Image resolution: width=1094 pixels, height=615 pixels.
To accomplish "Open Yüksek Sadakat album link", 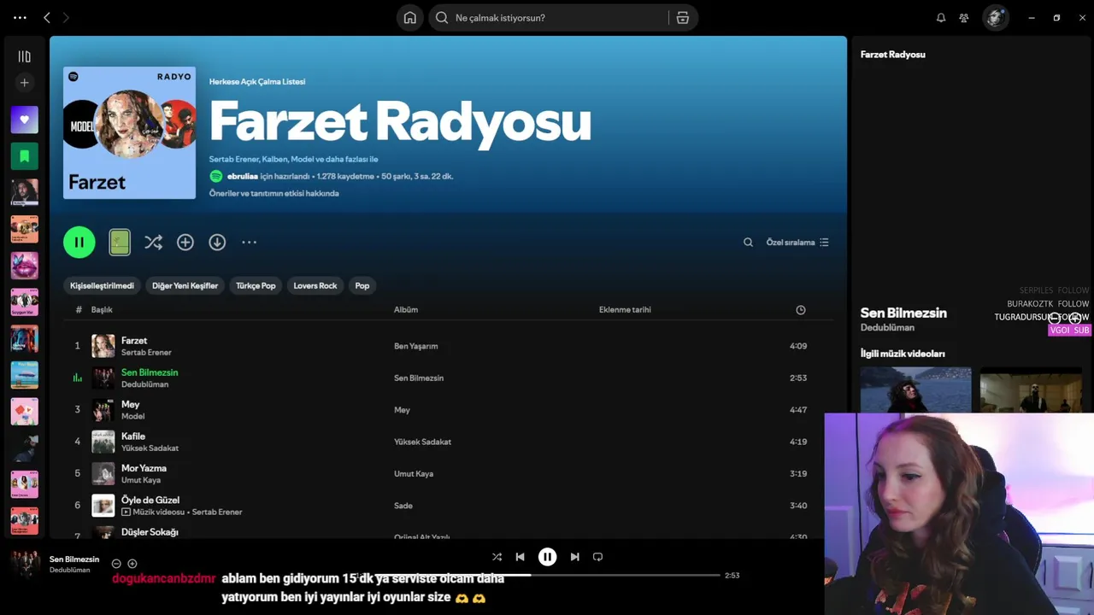I will pos(422,442).
